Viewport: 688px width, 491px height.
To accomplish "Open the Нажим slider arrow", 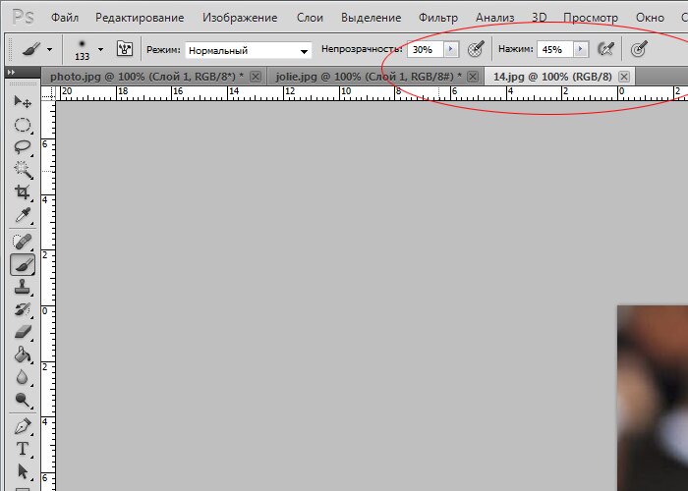I will pyautogui.click(x=581, y=49).
